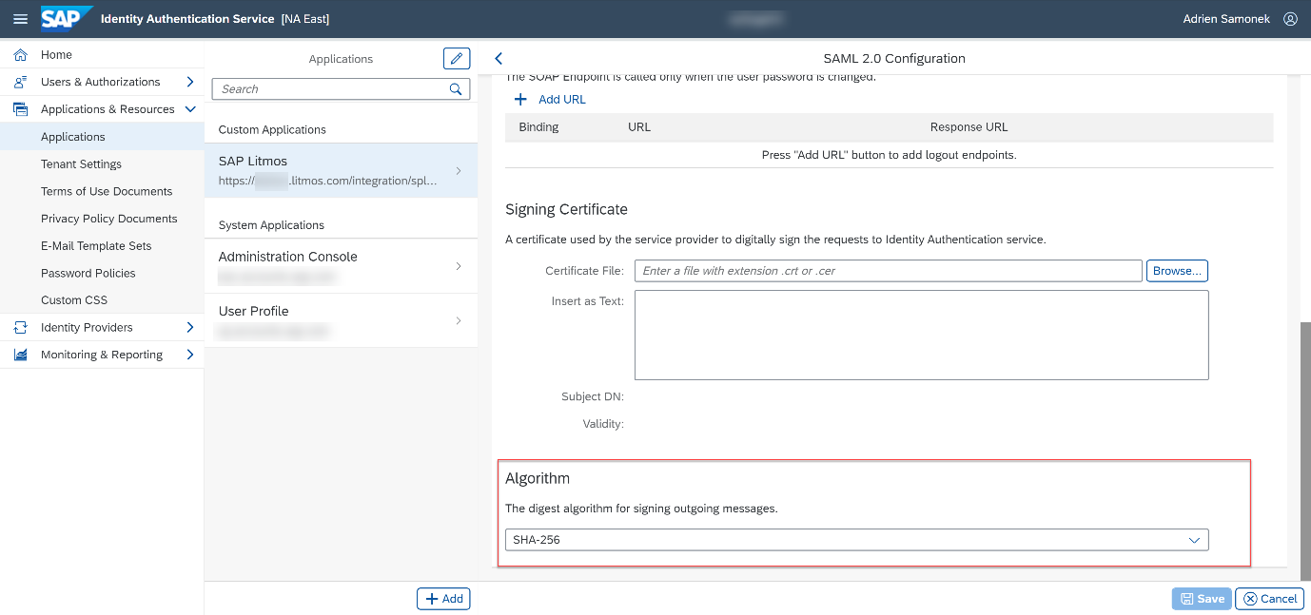Viewport: 1311px width, 615px height.
Task: Click the pencil edit icon in Applications
Action: pyautogui.click(x=457, y=59)
